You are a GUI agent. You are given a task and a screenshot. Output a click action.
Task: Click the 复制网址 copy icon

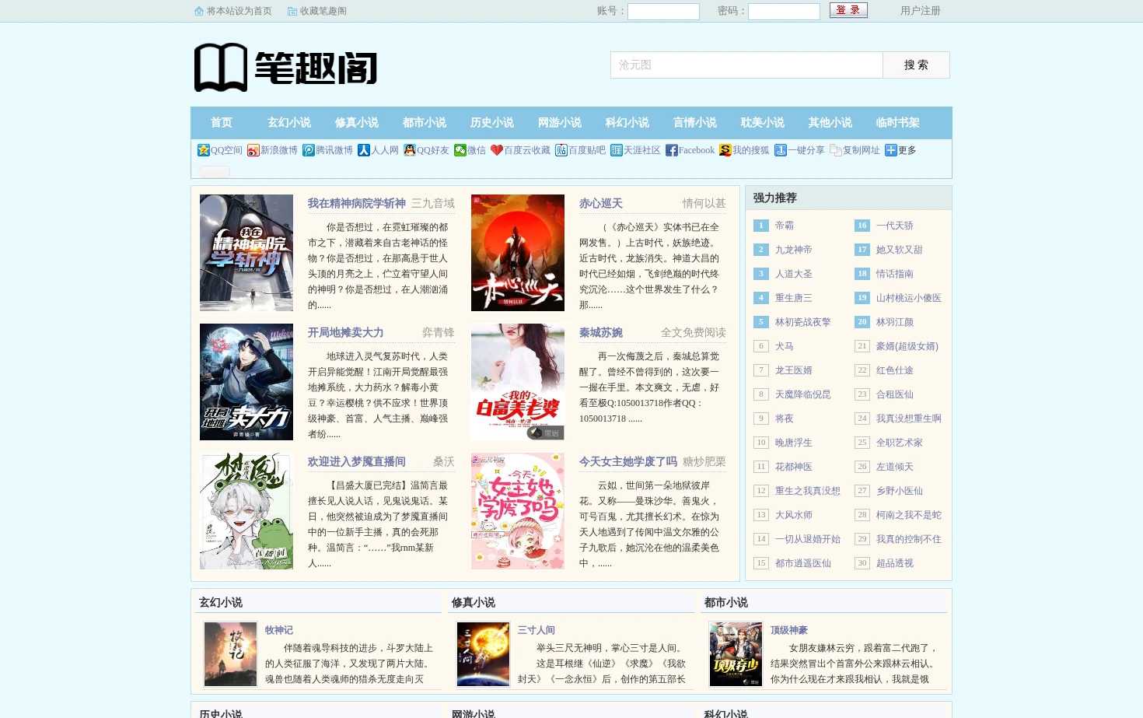pyautogui.click(x=836, y=150)
